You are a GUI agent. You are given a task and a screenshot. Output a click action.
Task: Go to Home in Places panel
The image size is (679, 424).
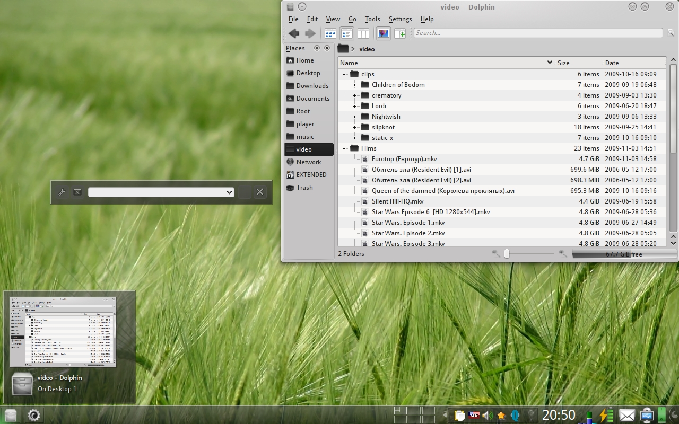pos(309,60)
